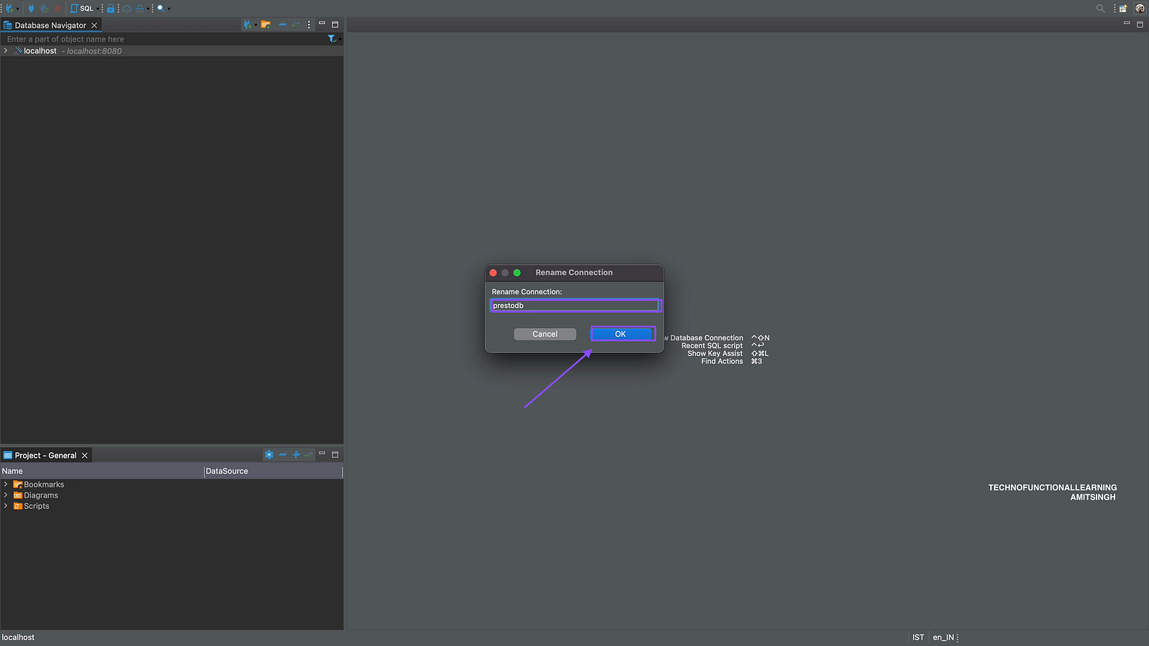The width and height of the screenshot is (1149, 646).
Task: Open the SQL editor dropdown arrow
Action: [x=98, y=9]
